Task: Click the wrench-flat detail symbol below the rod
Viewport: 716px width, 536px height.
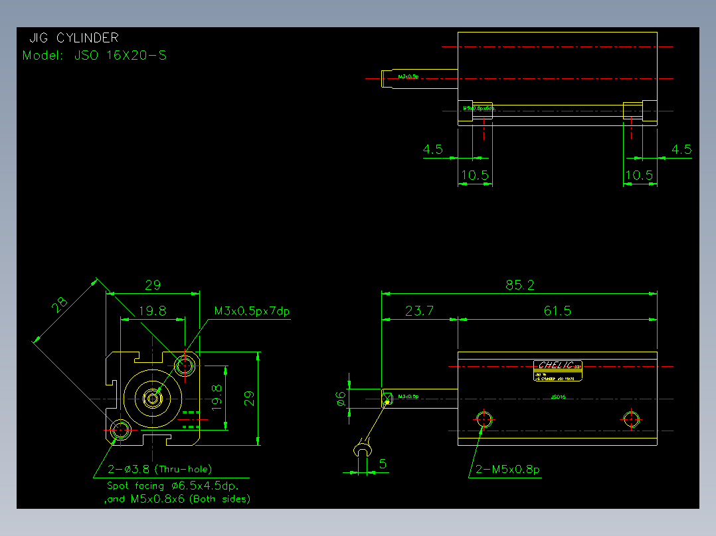Action: point(363,449)
